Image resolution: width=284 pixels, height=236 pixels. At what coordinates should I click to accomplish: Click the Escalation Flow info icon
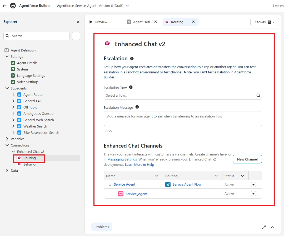[131, 87]
